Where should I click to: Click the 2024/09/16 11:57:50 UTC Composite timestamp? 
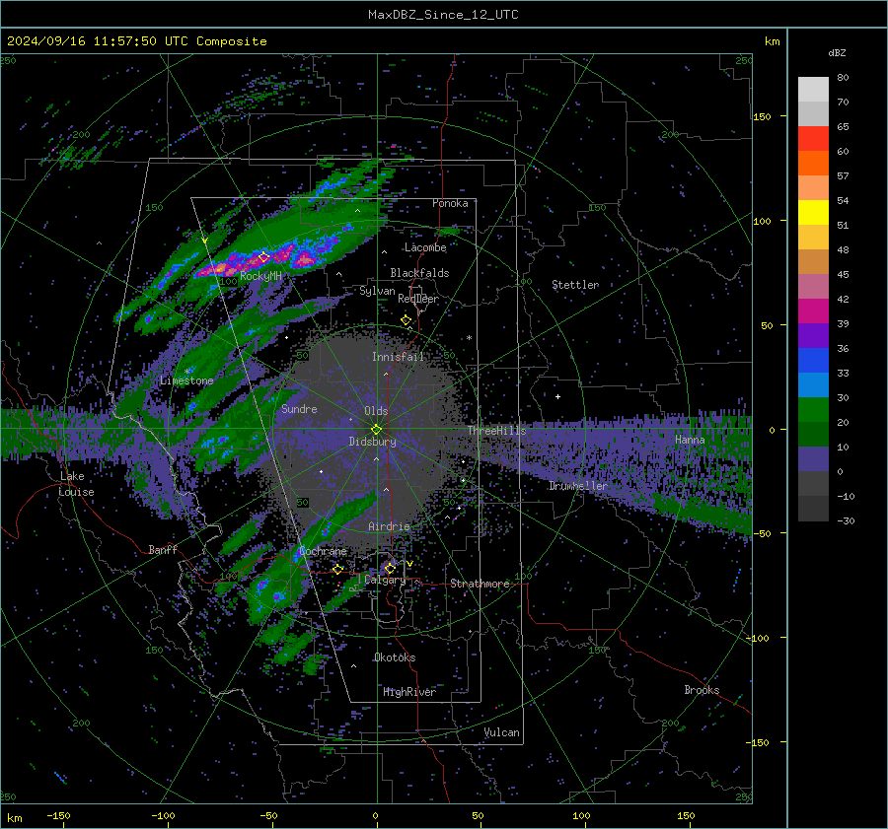136,41
